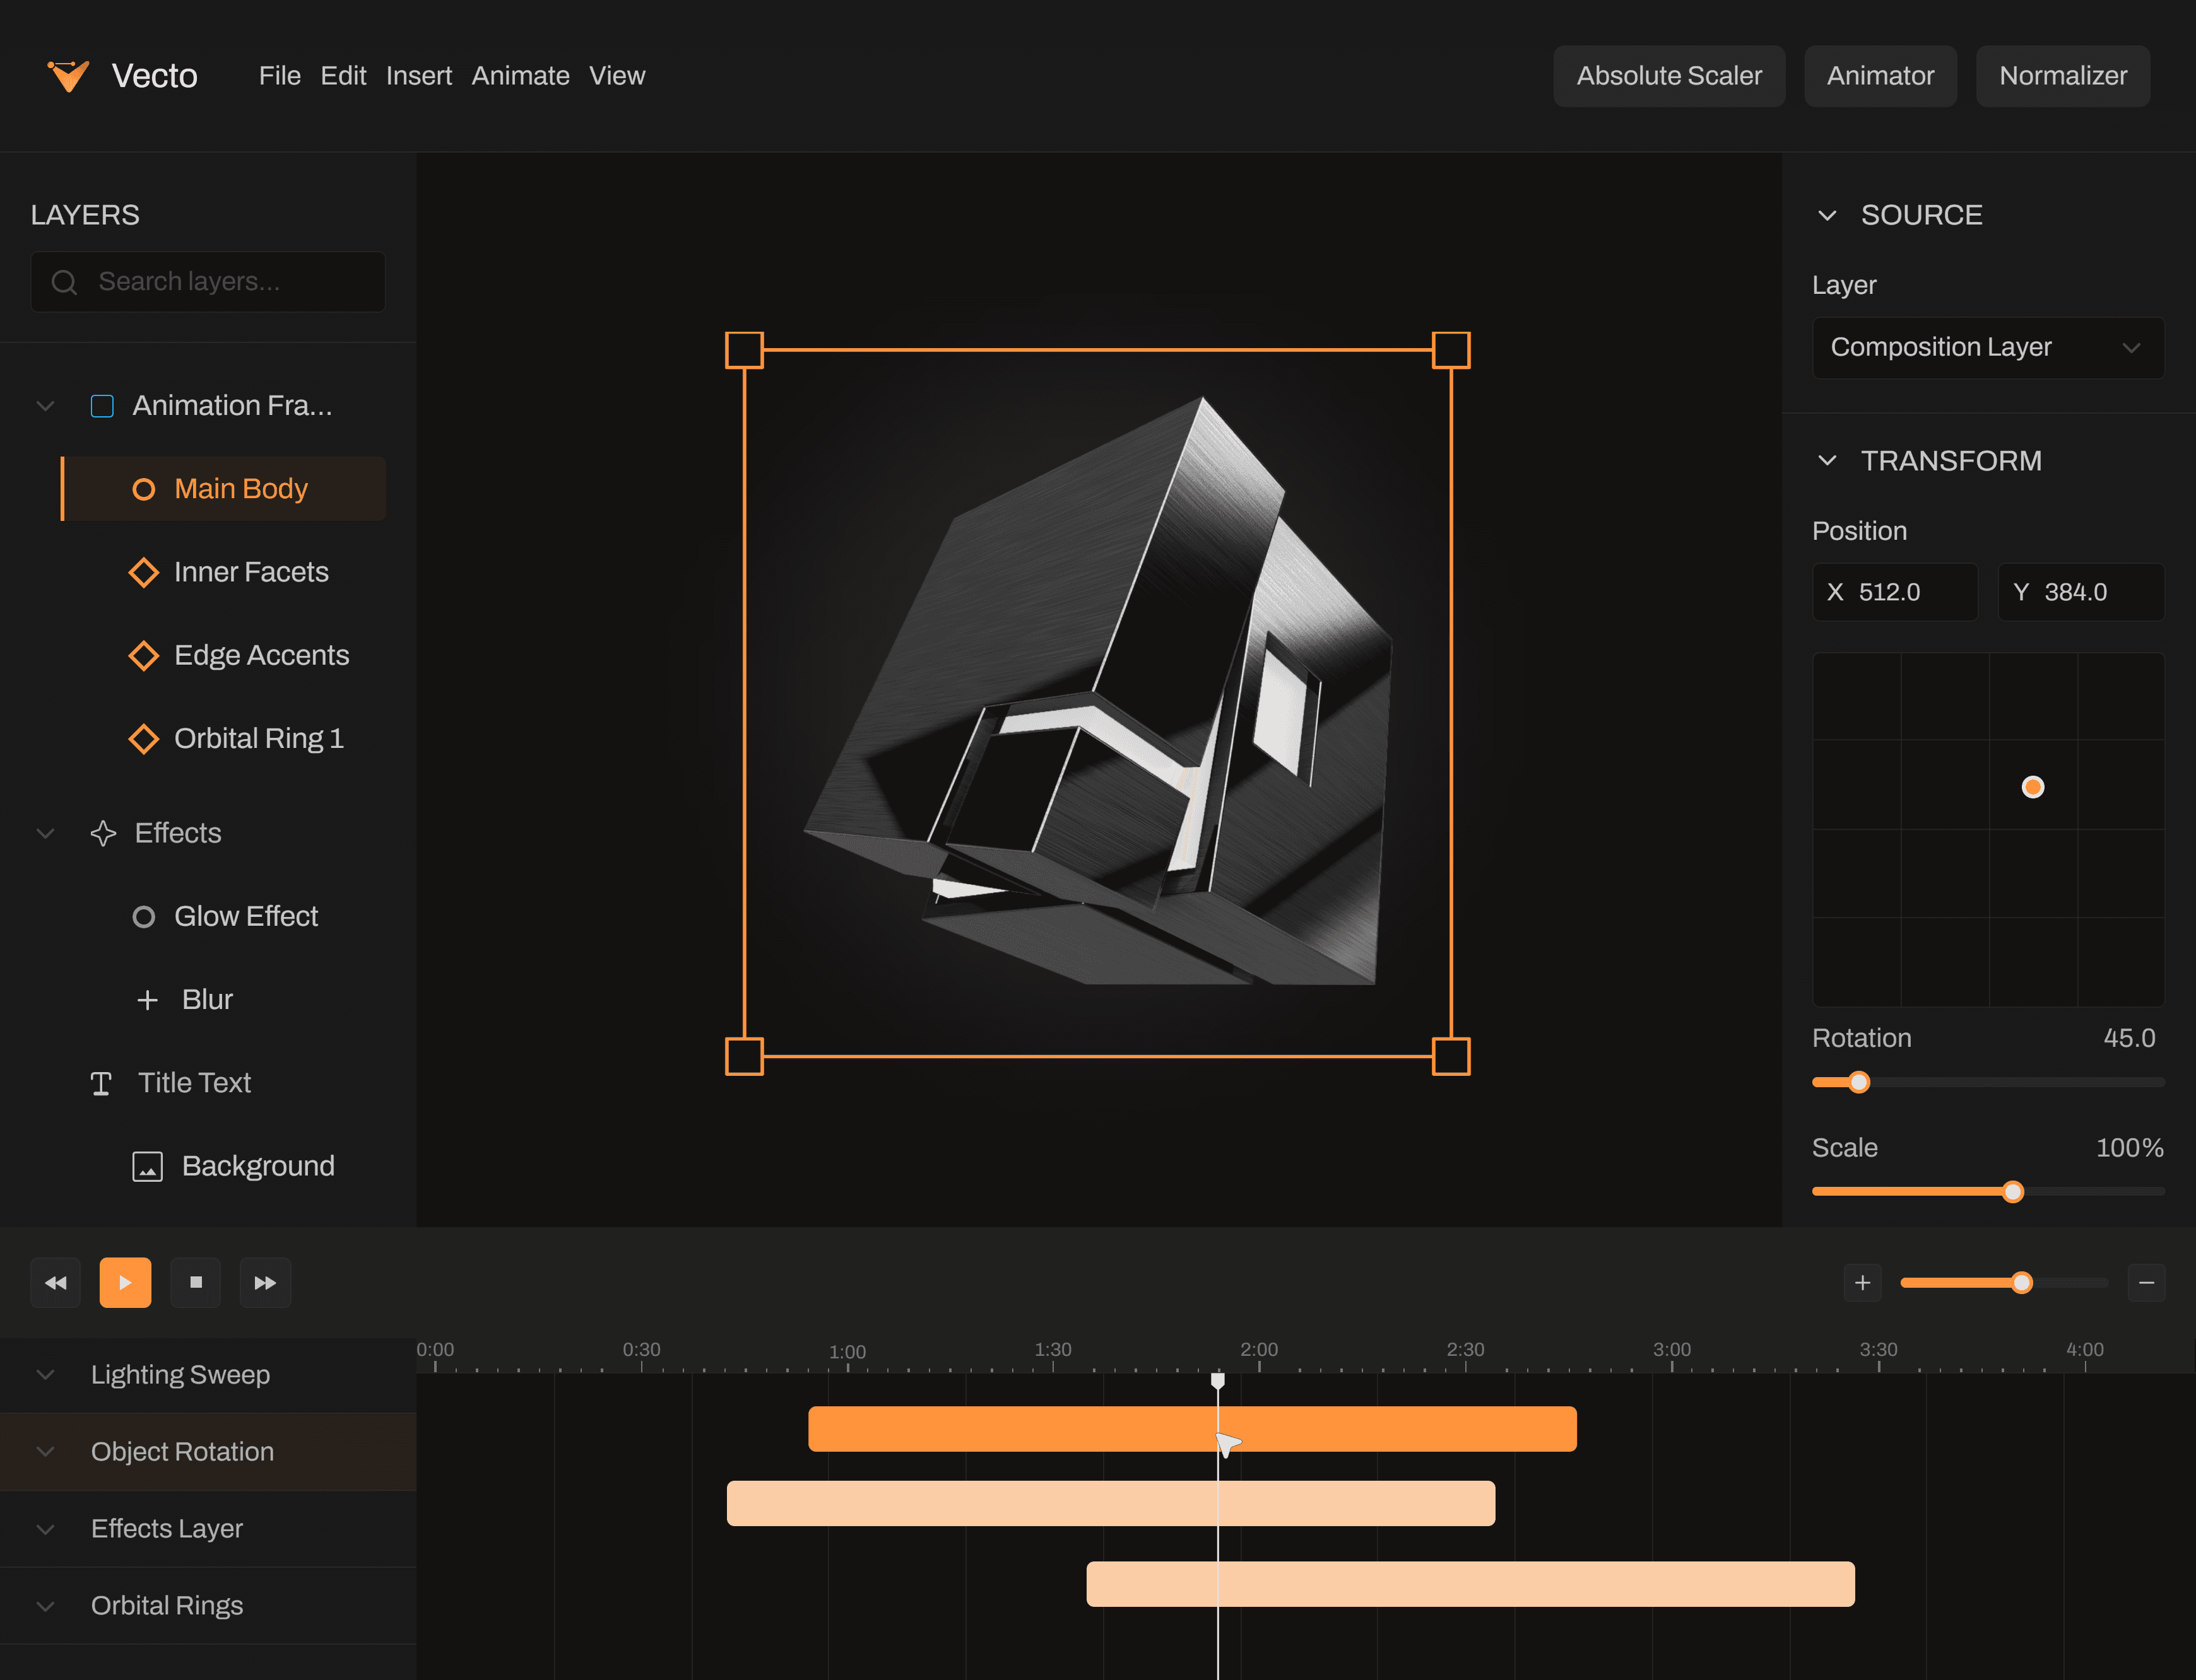Click the Vecto logo icon

69,76
